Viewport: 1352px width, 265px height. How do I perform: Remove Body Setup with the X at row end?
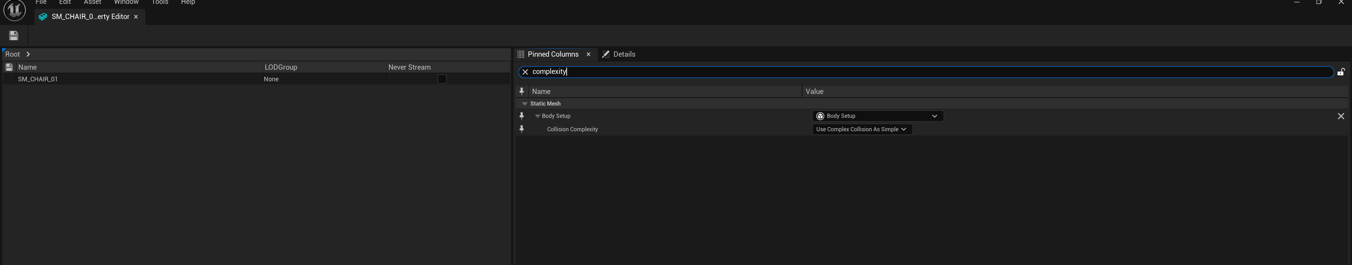(x=1340, y=116)
